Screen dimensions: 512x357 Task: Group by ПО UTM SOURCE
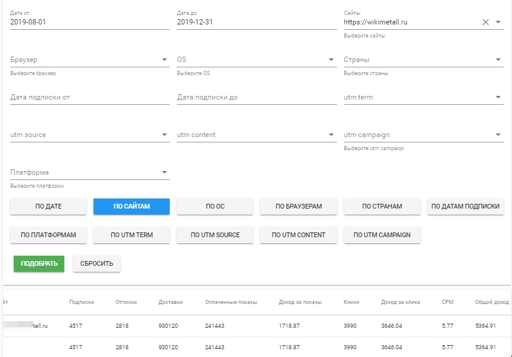click(x=215, y=235)
